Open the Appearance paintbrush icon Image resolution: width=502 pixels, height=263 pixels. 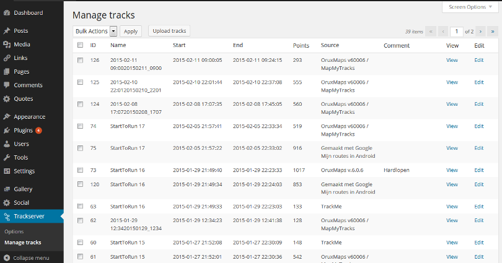coord(7,116)
